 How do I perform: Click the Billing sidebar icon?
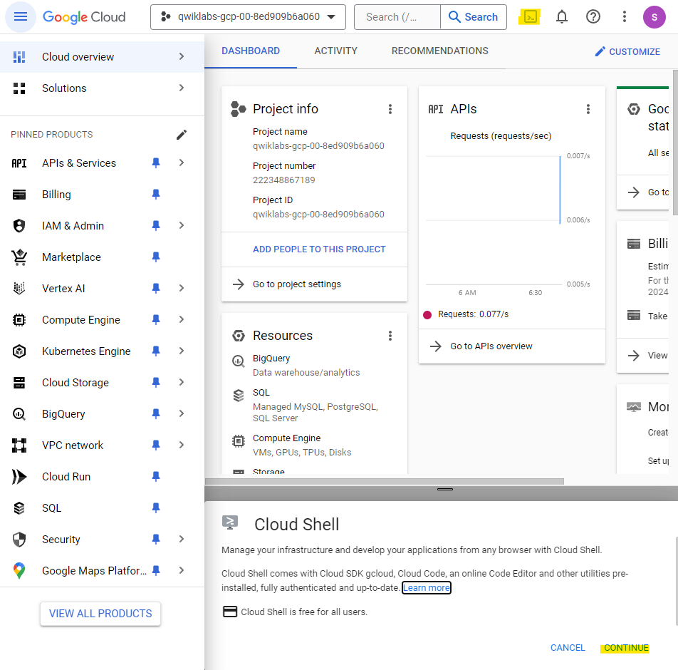[19, 195]
